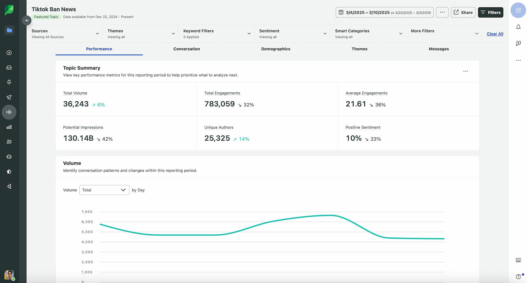Open the help question mark icon
This screenshot has width=527, height=283.
coord(518,276)
